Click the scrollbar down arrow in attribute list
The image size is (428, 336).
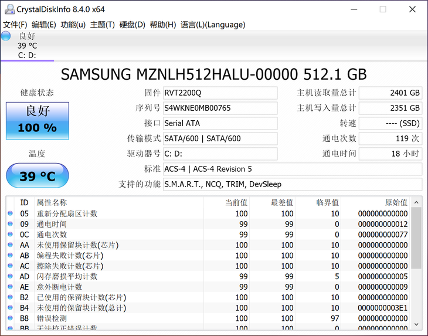(x=416, y=324)
